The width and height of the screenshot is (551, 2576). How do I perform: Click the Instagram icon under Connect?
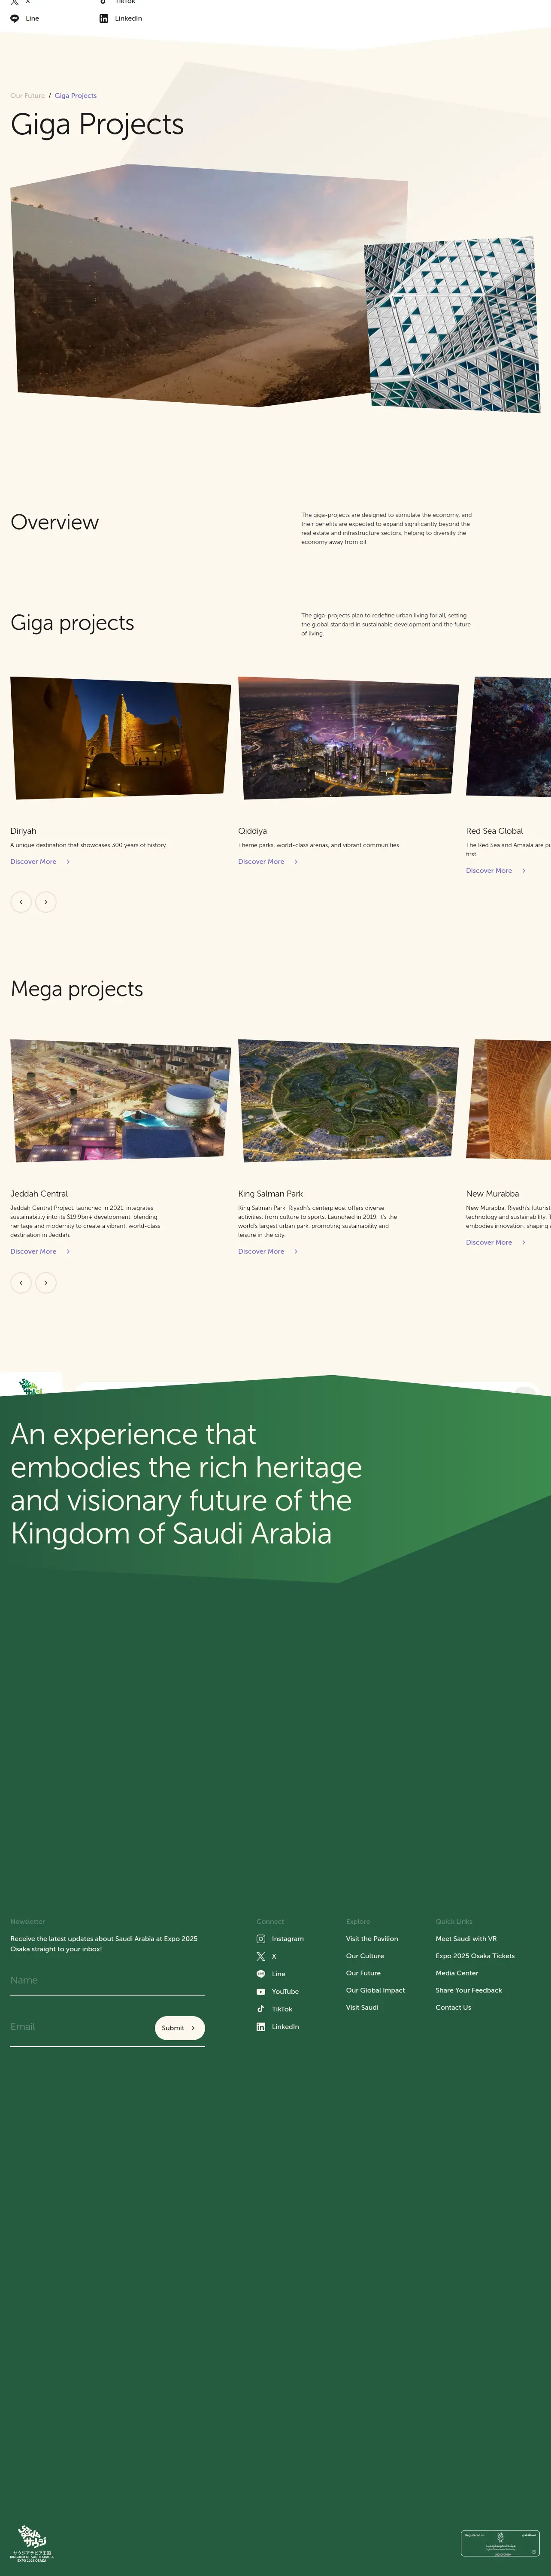[261, 1938]
